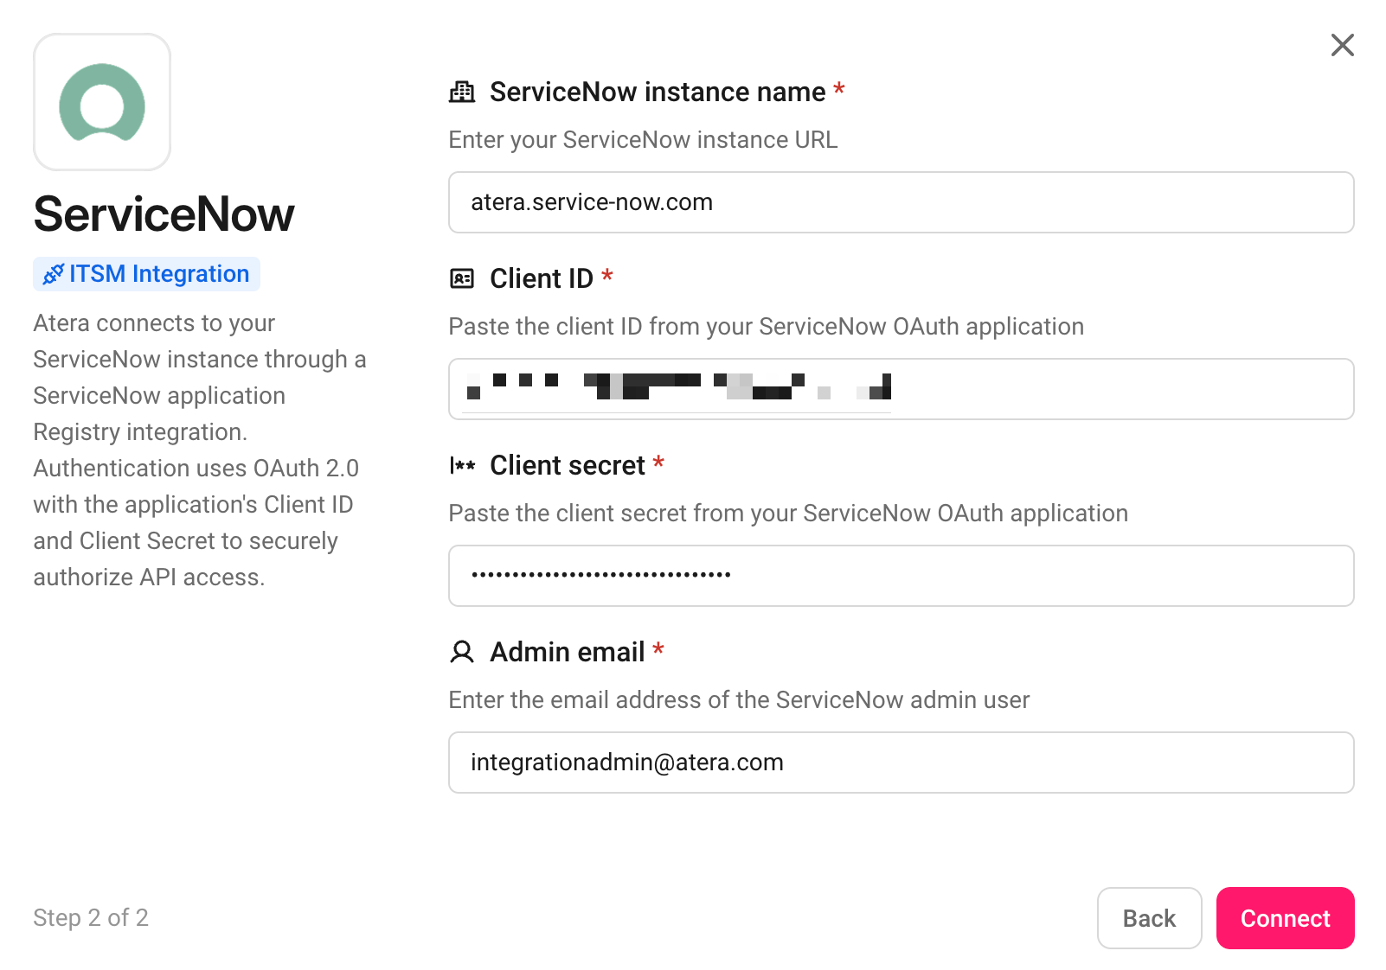Focus the Admin email input field
Viewport: 1386px width, 970px height.
coord(901,763)
